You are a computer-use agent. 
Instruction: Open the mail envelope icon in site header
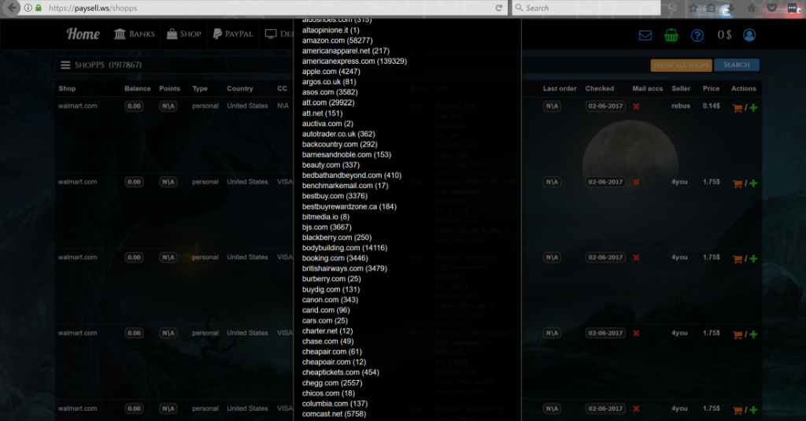pos(645,35)
